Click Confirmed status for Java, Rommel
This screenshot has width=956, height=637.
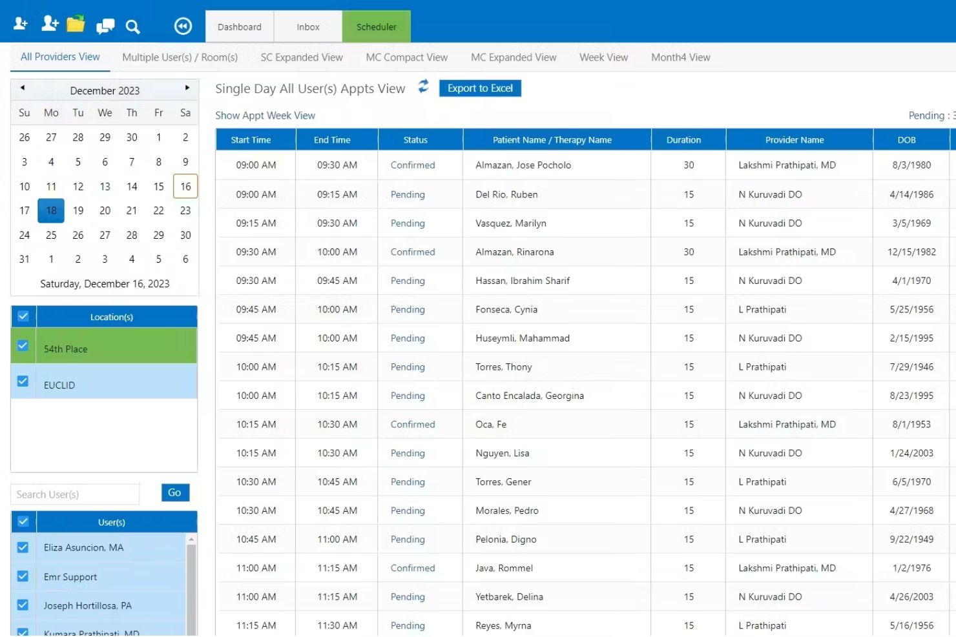pos(413,568)
